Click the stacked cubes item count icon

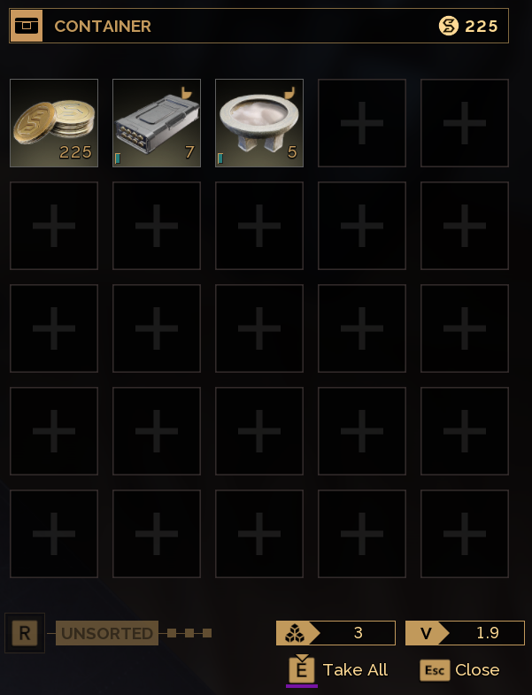coord(295,632)
